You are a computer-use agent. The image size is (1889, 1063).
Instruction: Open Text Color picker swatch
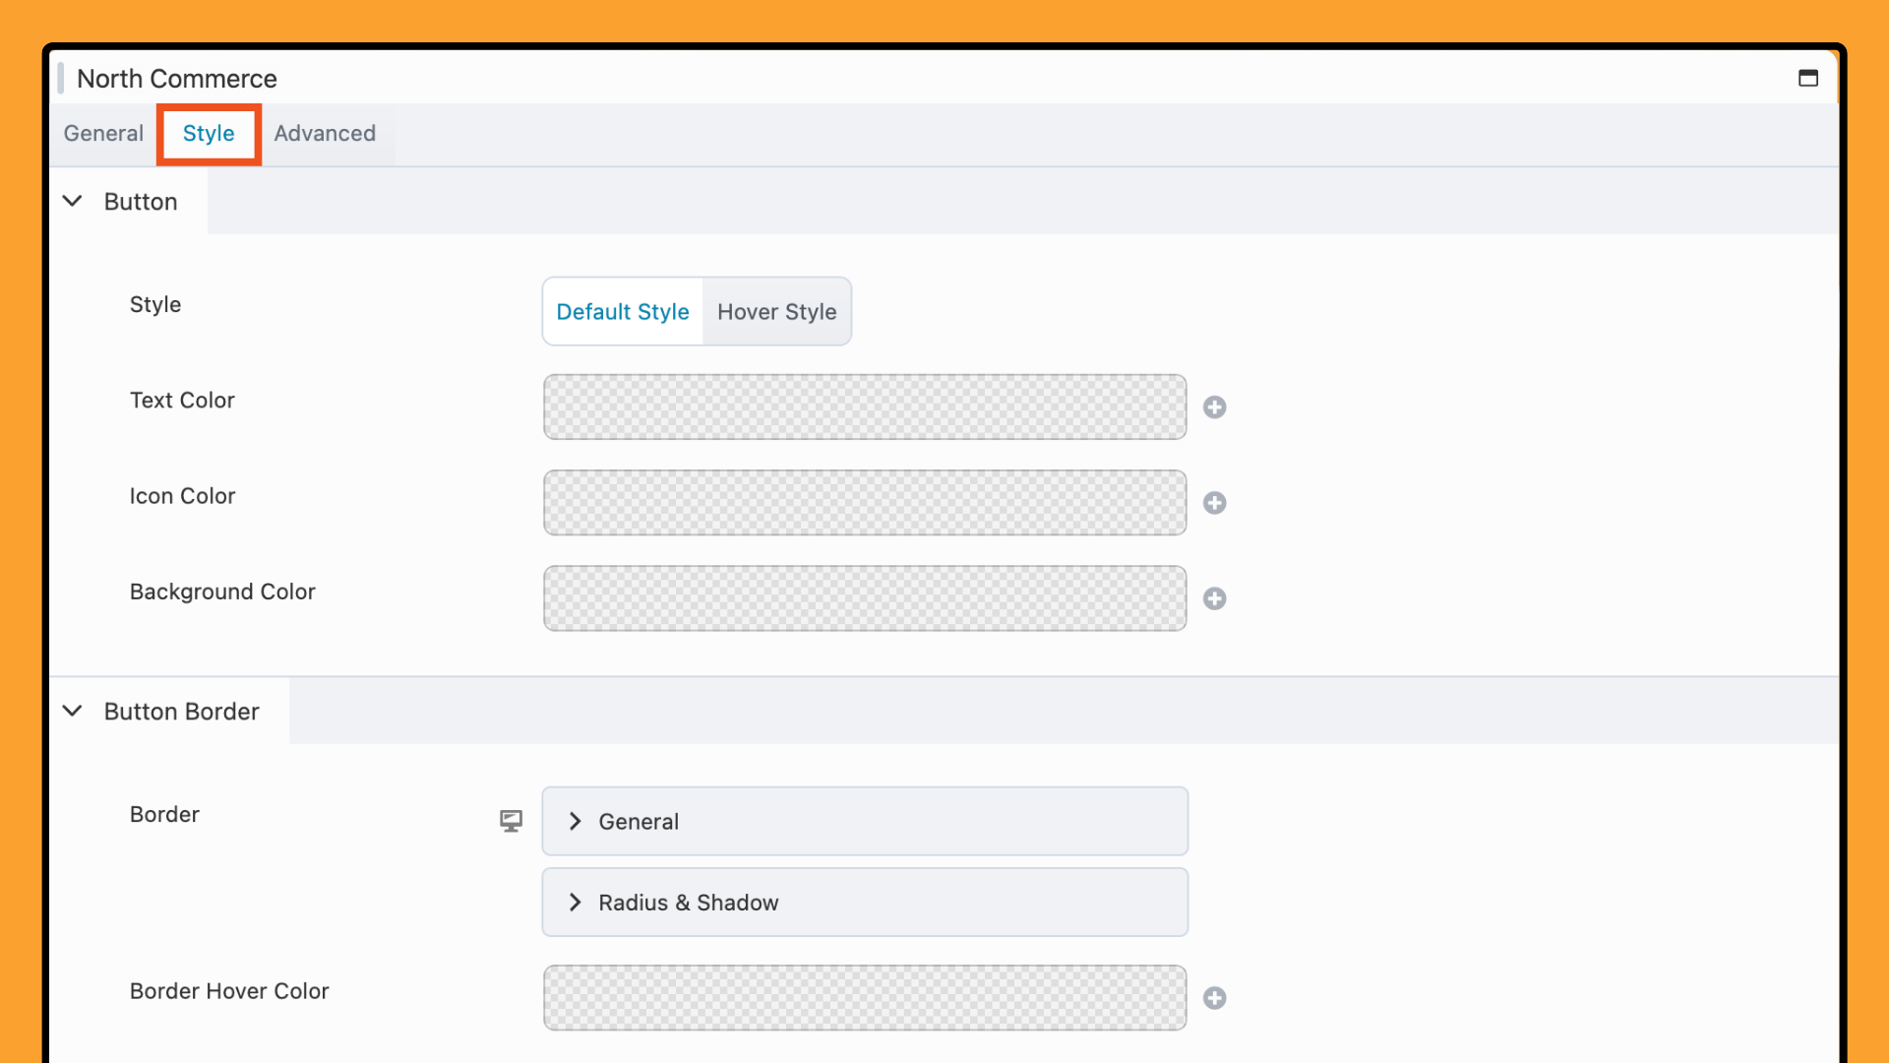point(864,407)
